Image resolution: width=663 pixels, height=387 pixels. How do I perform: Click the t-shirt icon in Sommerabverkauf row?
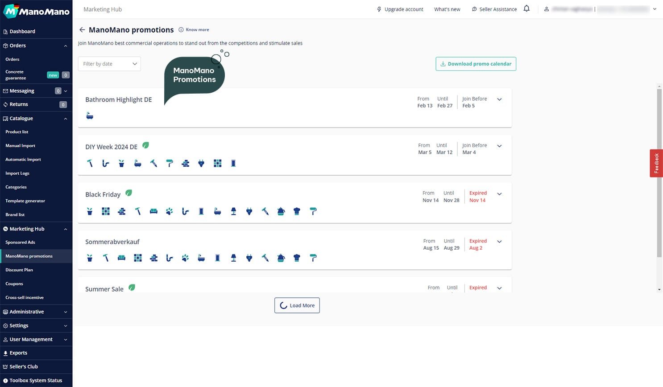pyautogui.click(x=297, y=258)
